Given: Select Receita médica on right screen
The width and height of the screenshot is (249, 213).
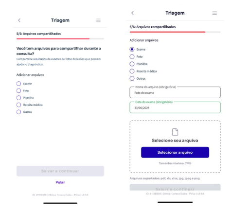Looking at the screenshot, I should [132, 71].
